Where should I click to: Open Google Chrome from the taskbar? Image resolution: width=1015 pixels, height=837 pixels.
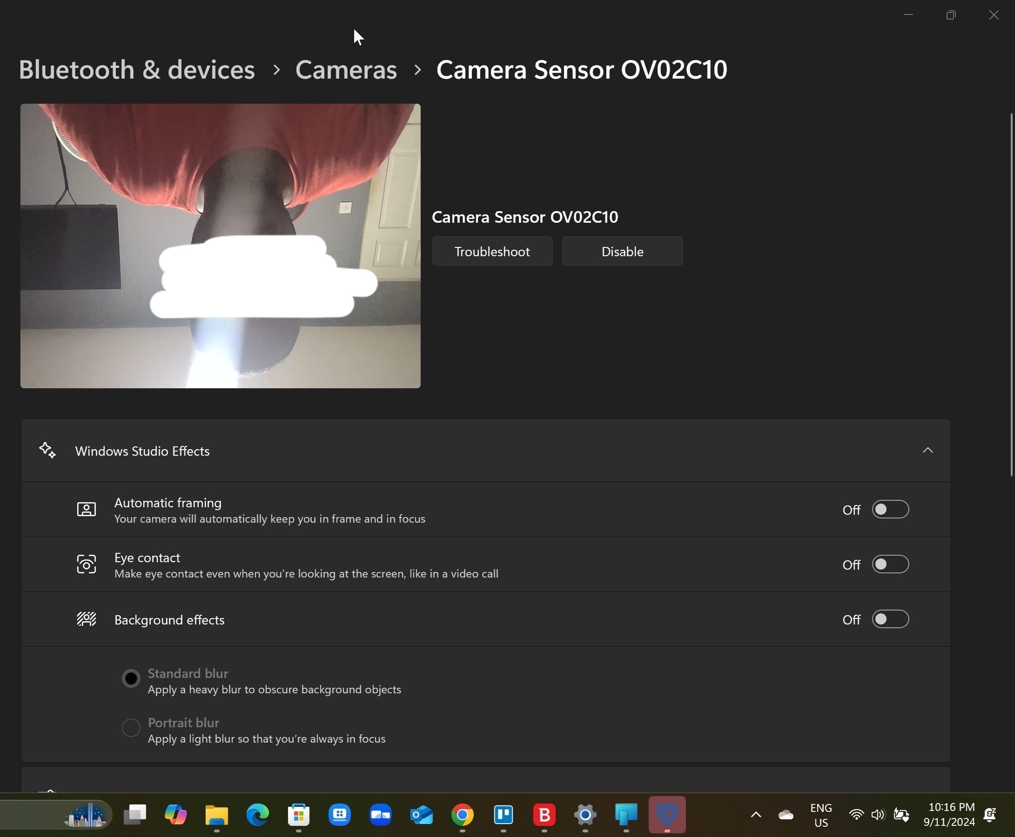pos(462,815)
